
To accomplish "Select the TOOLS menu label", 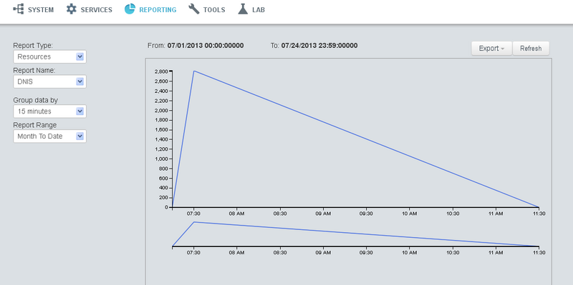I will [x=214, y=10].
